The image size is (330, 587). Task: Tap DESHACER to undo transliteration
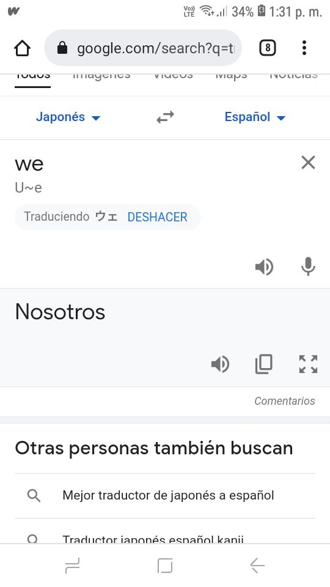tap(157, 216)
